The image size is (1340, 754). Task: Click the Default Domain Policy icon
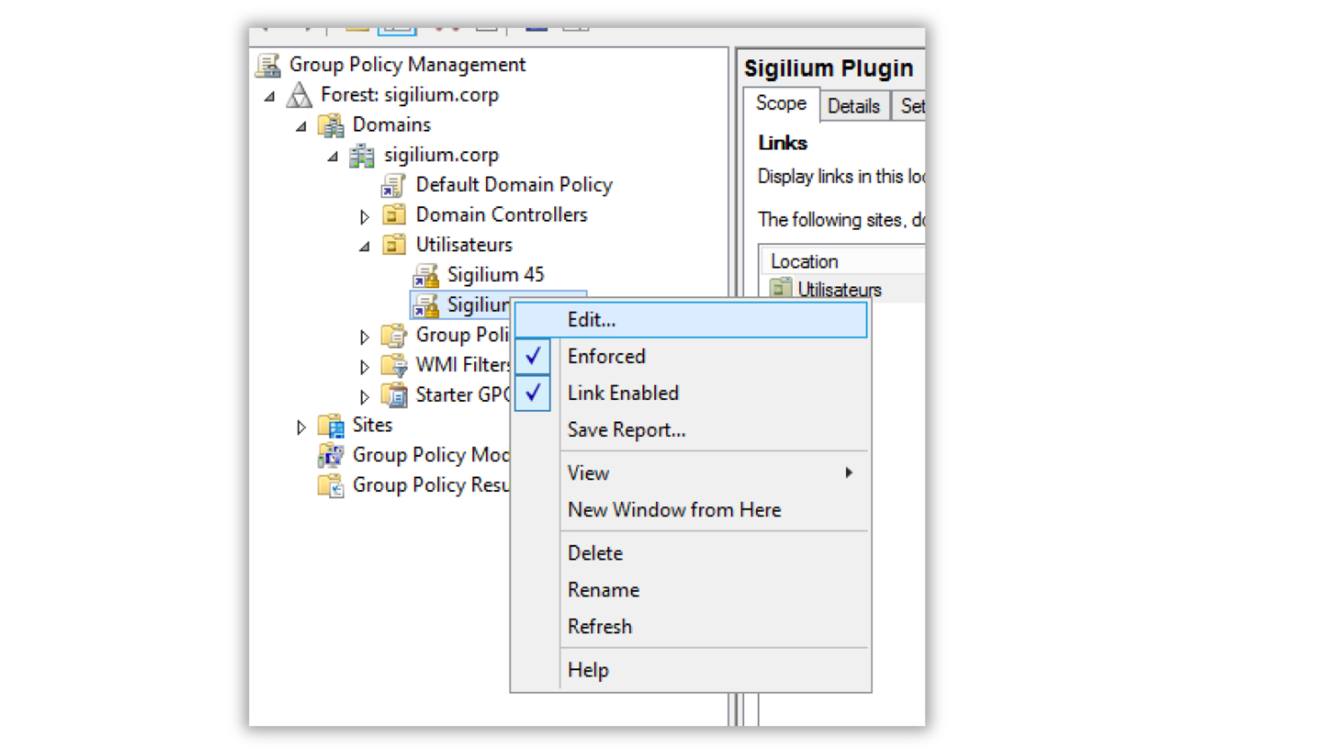(x=394, y=186)
